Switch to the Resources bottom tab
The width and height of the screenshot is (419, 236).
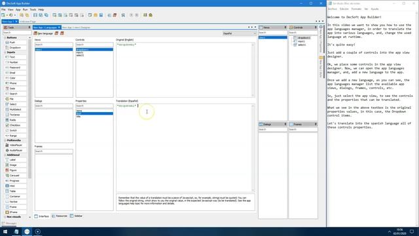coord(60,216)
